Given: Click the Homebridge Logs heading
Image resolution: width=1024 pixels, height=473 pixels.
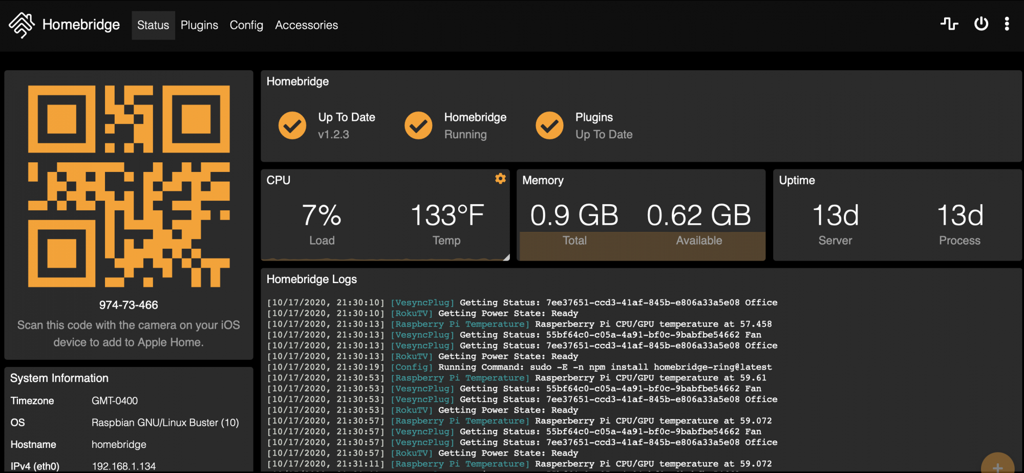Looking at the screenshot, I should point(312,279).
